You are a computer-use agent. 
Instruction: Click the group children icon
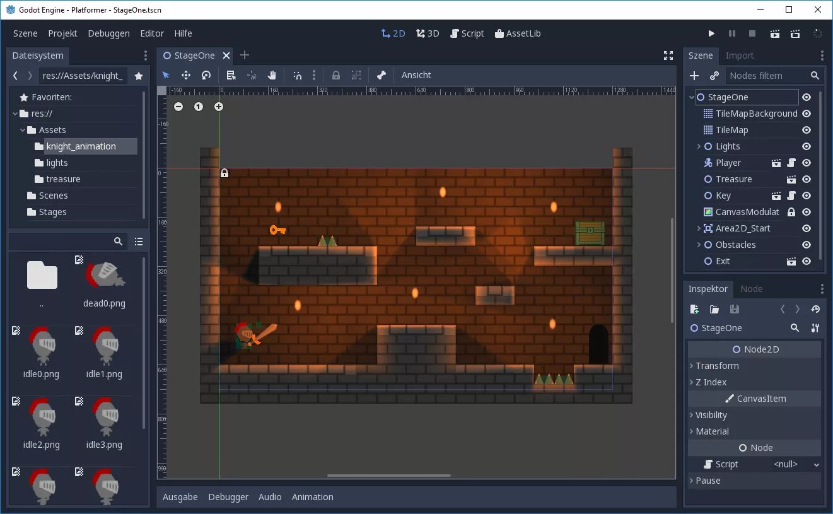pyautogui.click(x=356, y=75)
